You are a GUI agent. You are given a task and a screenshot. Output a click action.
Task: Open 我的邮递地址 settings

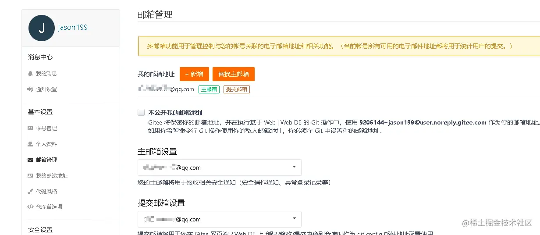tap(52, 176)
